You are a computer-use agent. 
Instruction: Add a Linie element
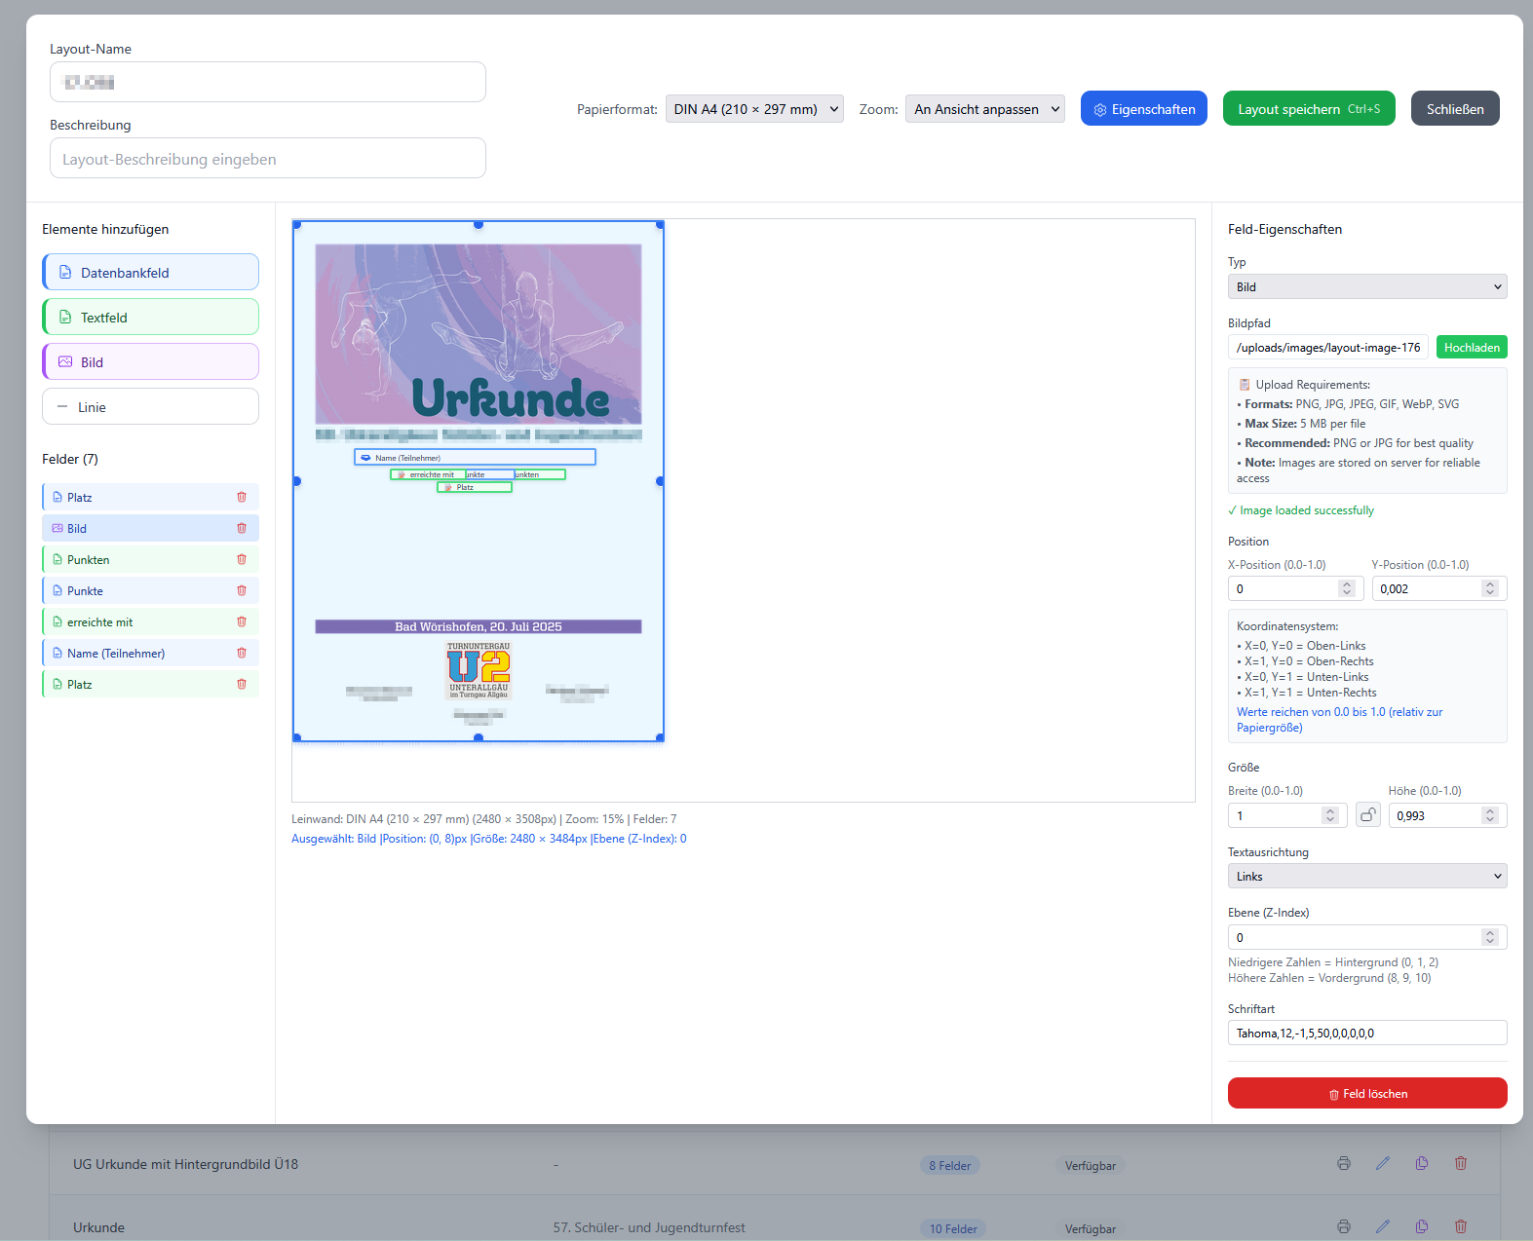[x=150, y=406]
